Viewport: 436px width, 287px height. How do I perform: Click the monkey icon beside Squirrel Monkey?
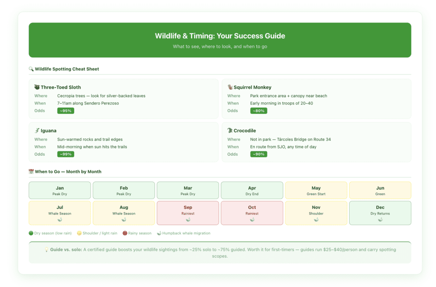click(x=230, y=87)
